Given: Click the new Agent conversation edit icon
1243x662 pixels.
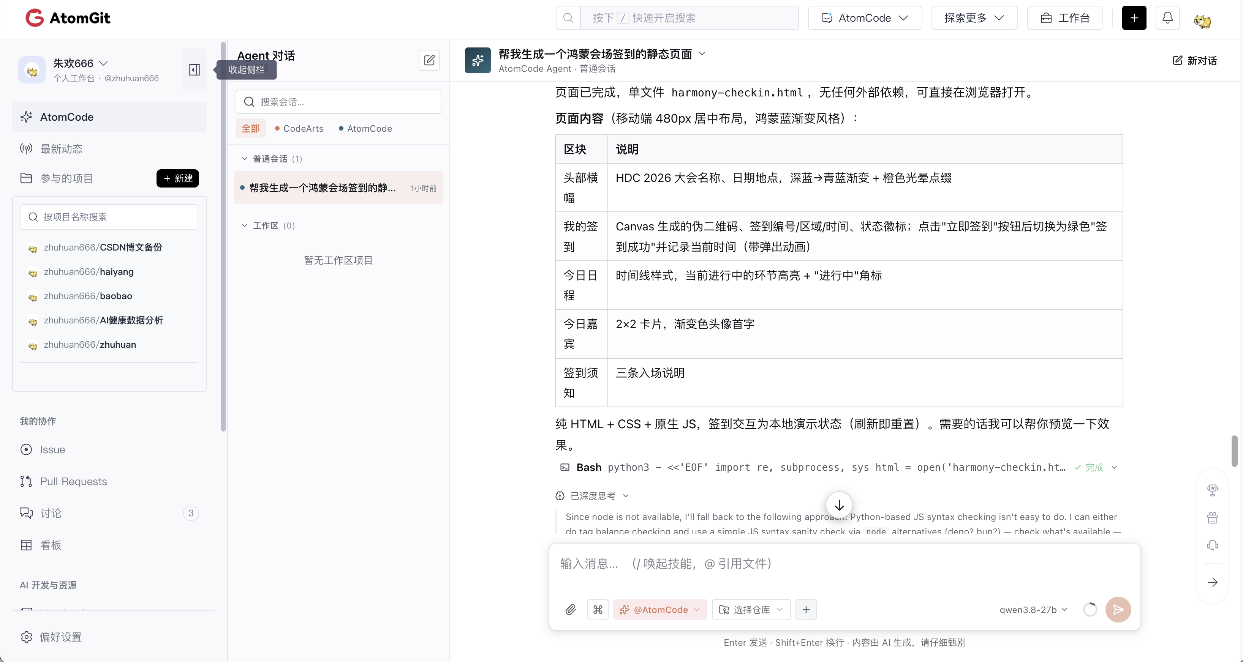Looking at the screenshot, I should tap(429, 60).
